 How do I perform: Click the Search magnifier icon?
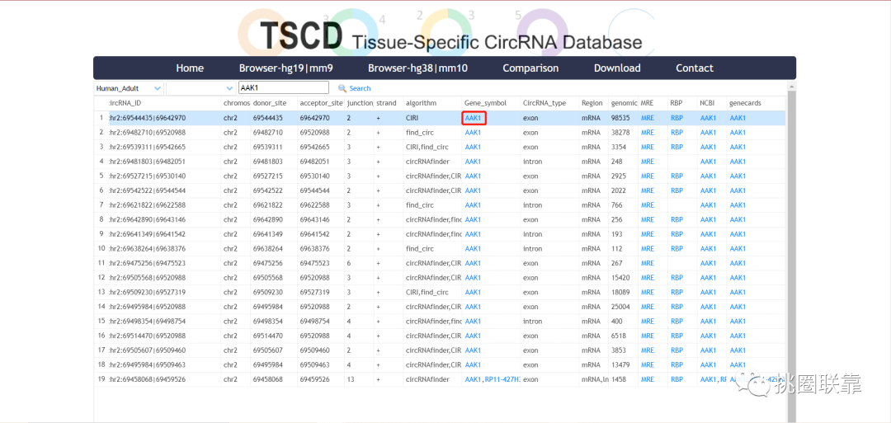pyautogui.click(x=342, y=88)
